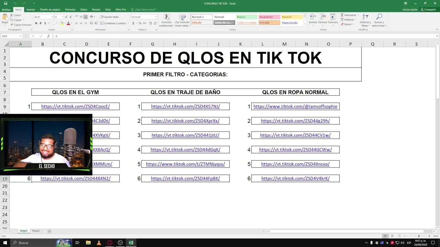Open the General number format dropdown
440x247 pixels.
pos(156,17)
